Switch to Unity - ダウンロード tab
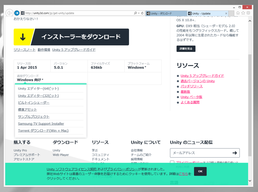This screenshot has height=192, width=258. tap(166, 13)
